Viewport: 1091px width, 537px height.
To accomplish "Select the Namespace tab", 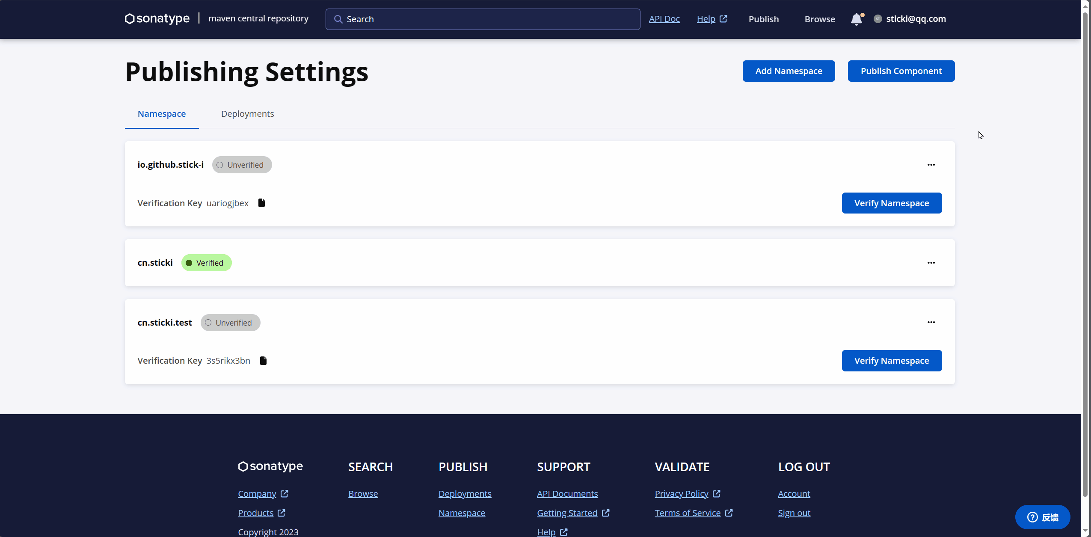I will 161,113.
